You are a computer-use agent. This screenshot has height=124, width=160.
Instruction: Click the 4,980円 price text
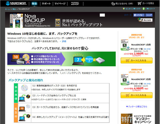pyautogui.click(x=139, y=88)
